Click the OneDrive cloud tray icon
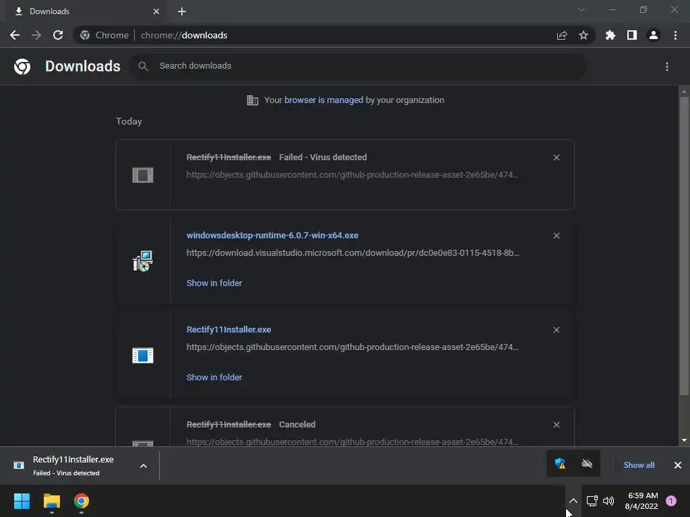Image resolution: width=690 pixels, height=517 pixels. coord(587,463)
